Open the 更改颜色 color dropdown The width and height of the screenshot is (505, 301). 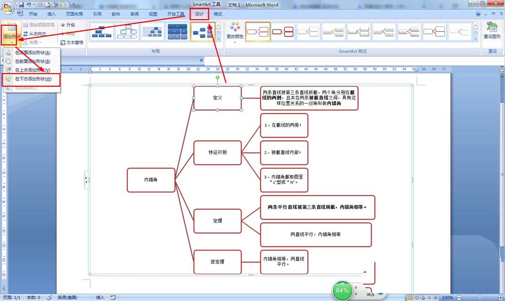pos(235,33)
